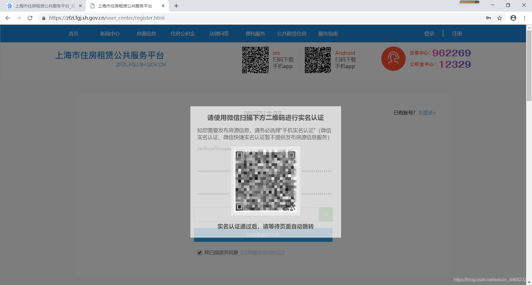Click the red customer service headset icon
The image size is (532, 285).
tap(393, 59)
